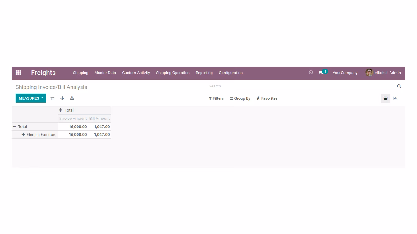Sort by Invoice Amount column header
The image size is (417, 234).
pyautogui.click(x=73, y=119)
